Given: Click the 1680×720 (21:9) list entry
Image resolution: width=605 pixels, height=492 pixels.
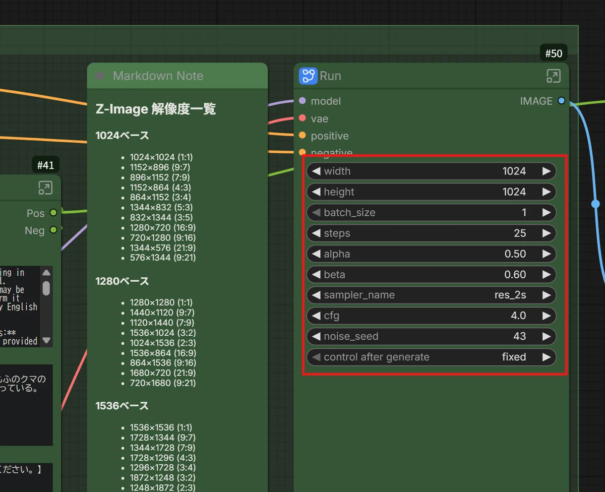Looking at the screenshot, I should click(163, 373).
